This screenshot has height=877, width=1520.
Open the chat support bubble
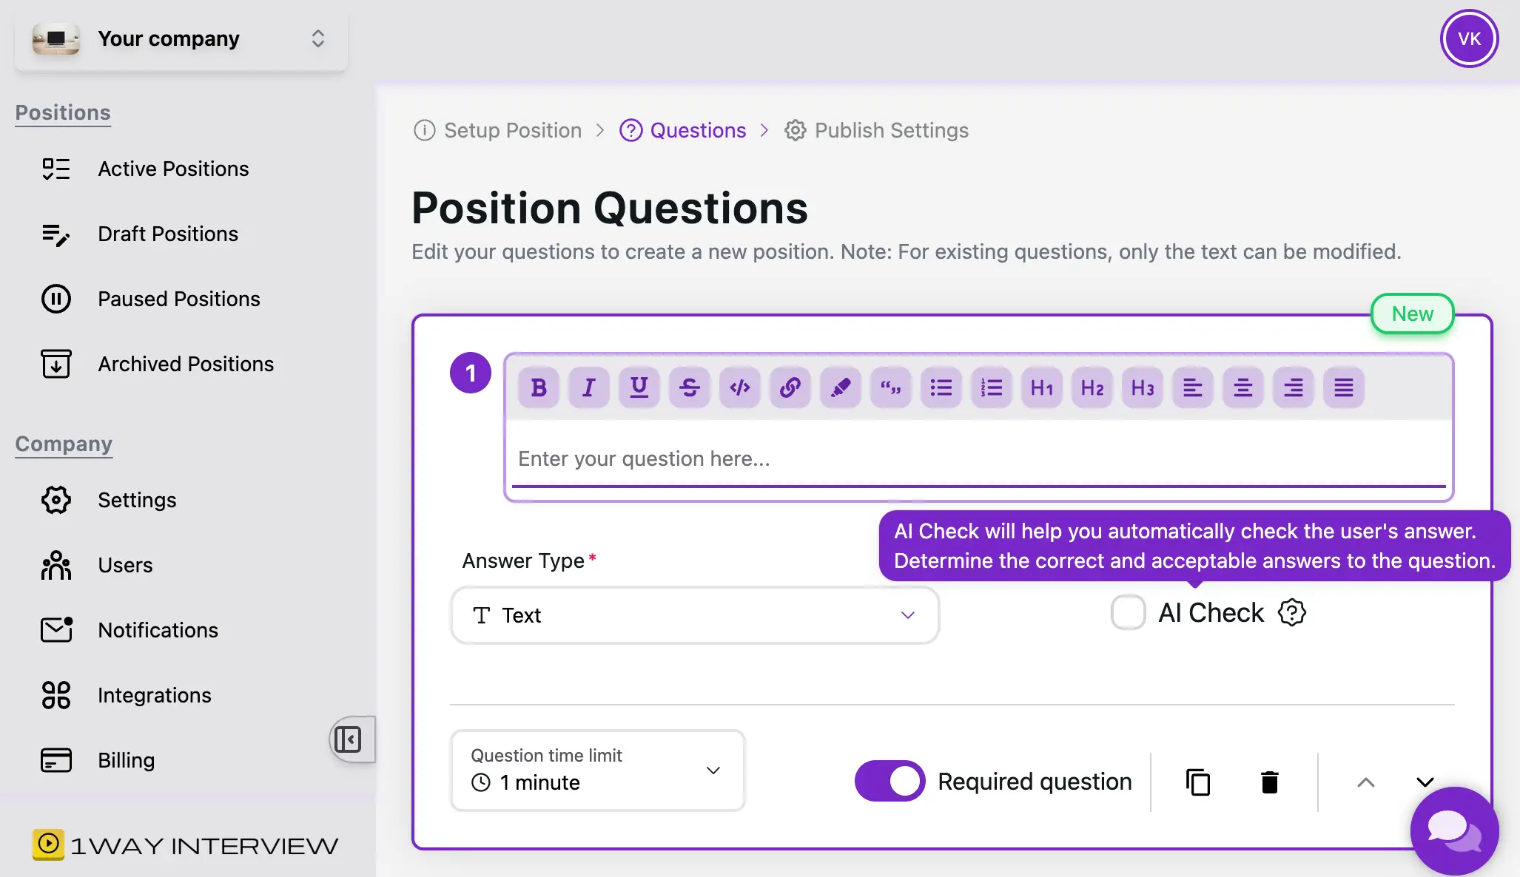tap(1454, 830)
